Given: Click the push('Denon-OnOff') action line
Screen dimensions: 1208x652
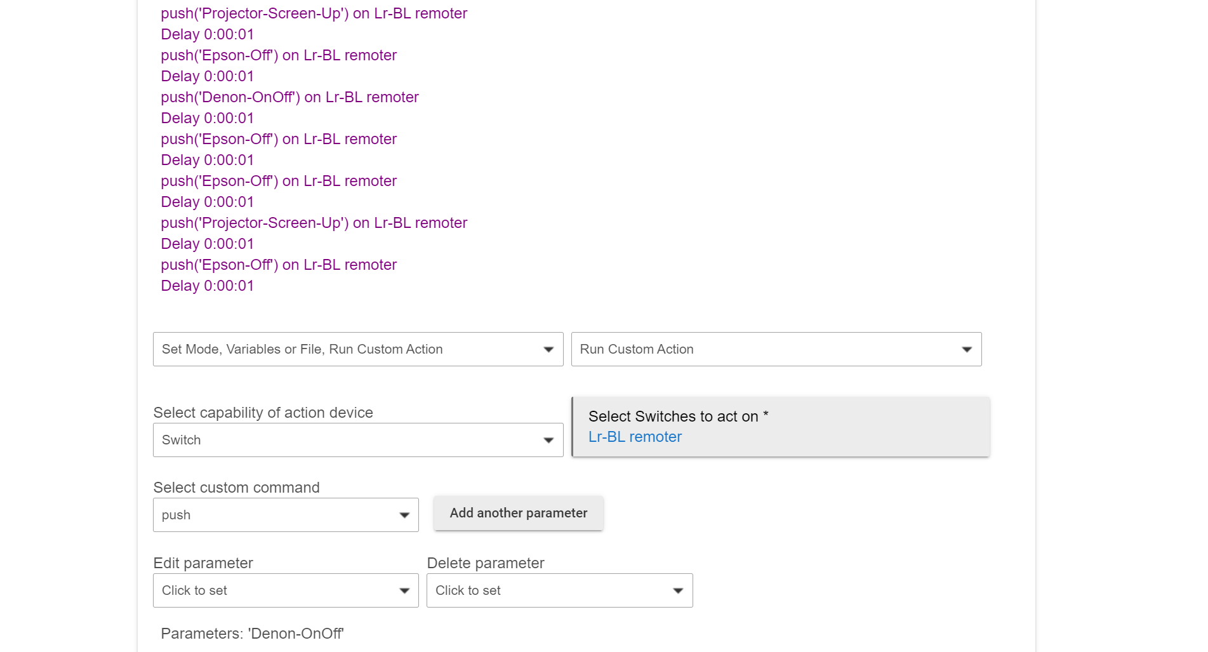Looking at the screenshot, I should 289,97.
